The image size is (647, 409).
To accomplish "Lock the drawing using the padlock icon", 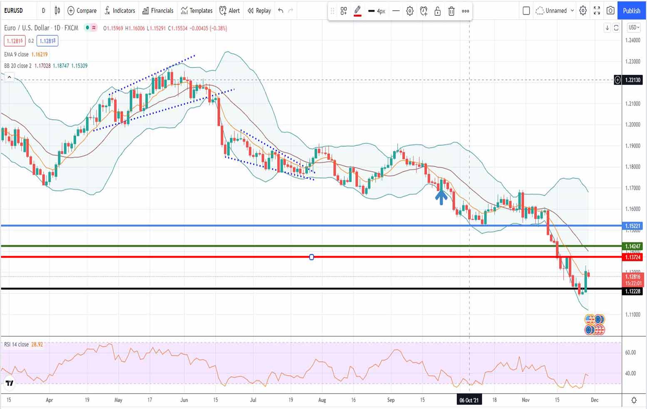I will tap(437, 11).
